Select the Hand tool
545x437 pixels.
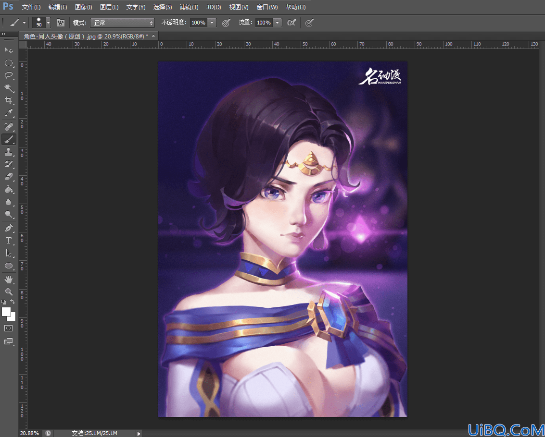[9, 279]
